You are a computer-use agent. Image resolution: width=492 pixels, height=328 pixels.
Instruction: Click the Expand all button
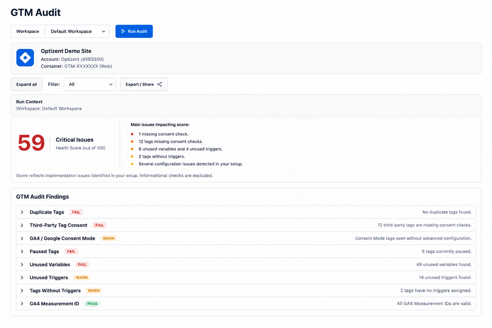(x=27, y=84)
